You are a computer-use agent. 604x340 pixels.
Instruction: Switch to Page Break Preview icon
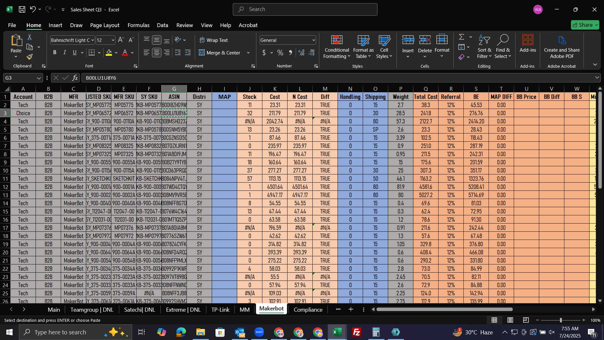[x=526, y=320]
